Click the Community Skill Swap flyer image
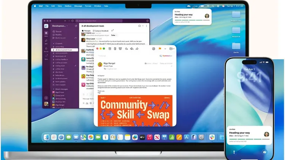 click(x=135, y=111)
